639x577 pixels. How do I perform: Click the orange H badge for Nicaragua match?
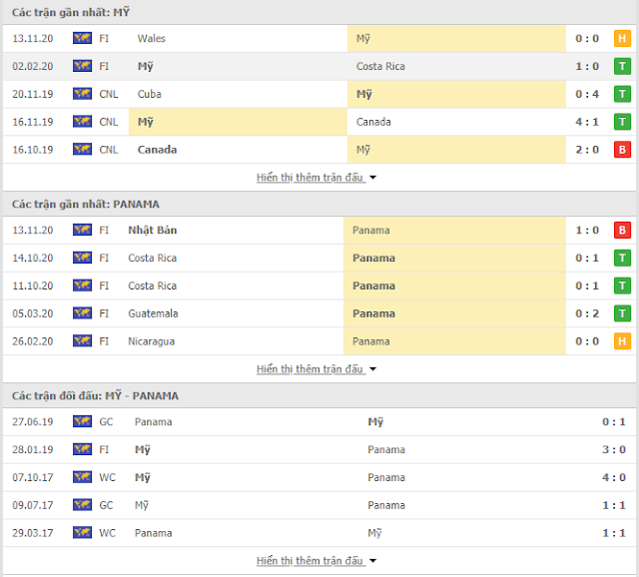point(622,341)
